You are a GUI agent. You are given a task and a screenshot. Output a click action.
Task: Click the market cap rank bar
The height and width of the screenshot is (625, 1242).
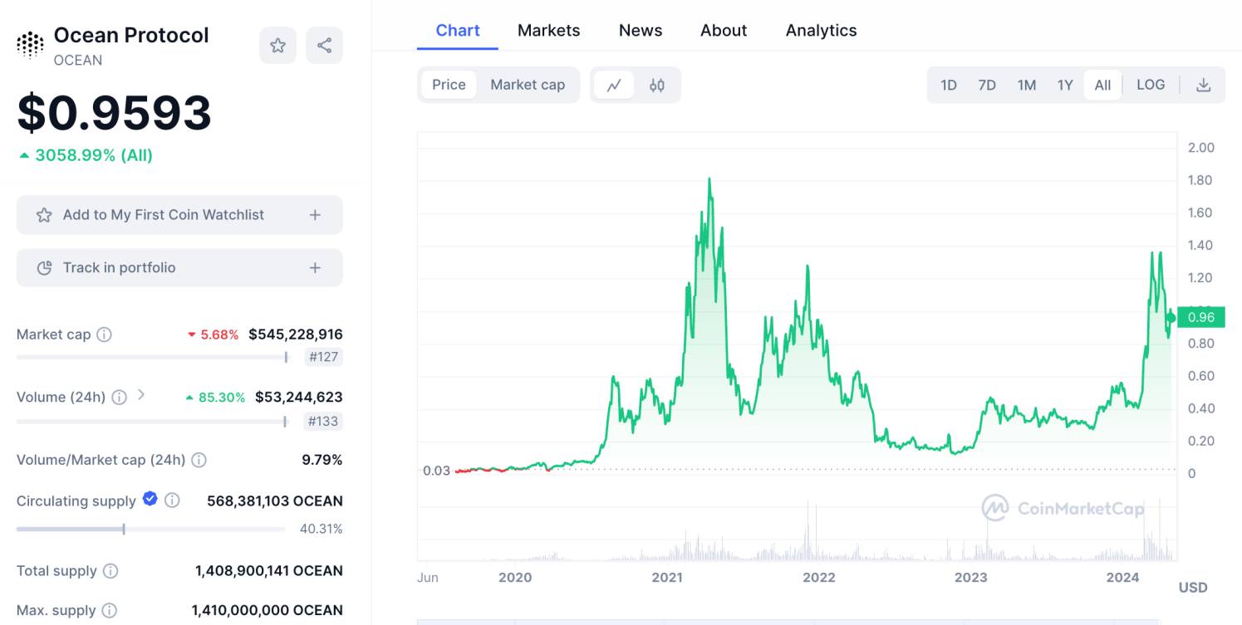click(x=152, y=357)
